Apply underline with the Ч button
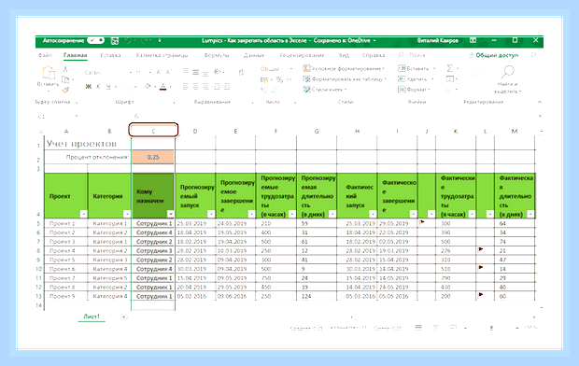Viewport: 579px width, 366px height. (108, 87)
